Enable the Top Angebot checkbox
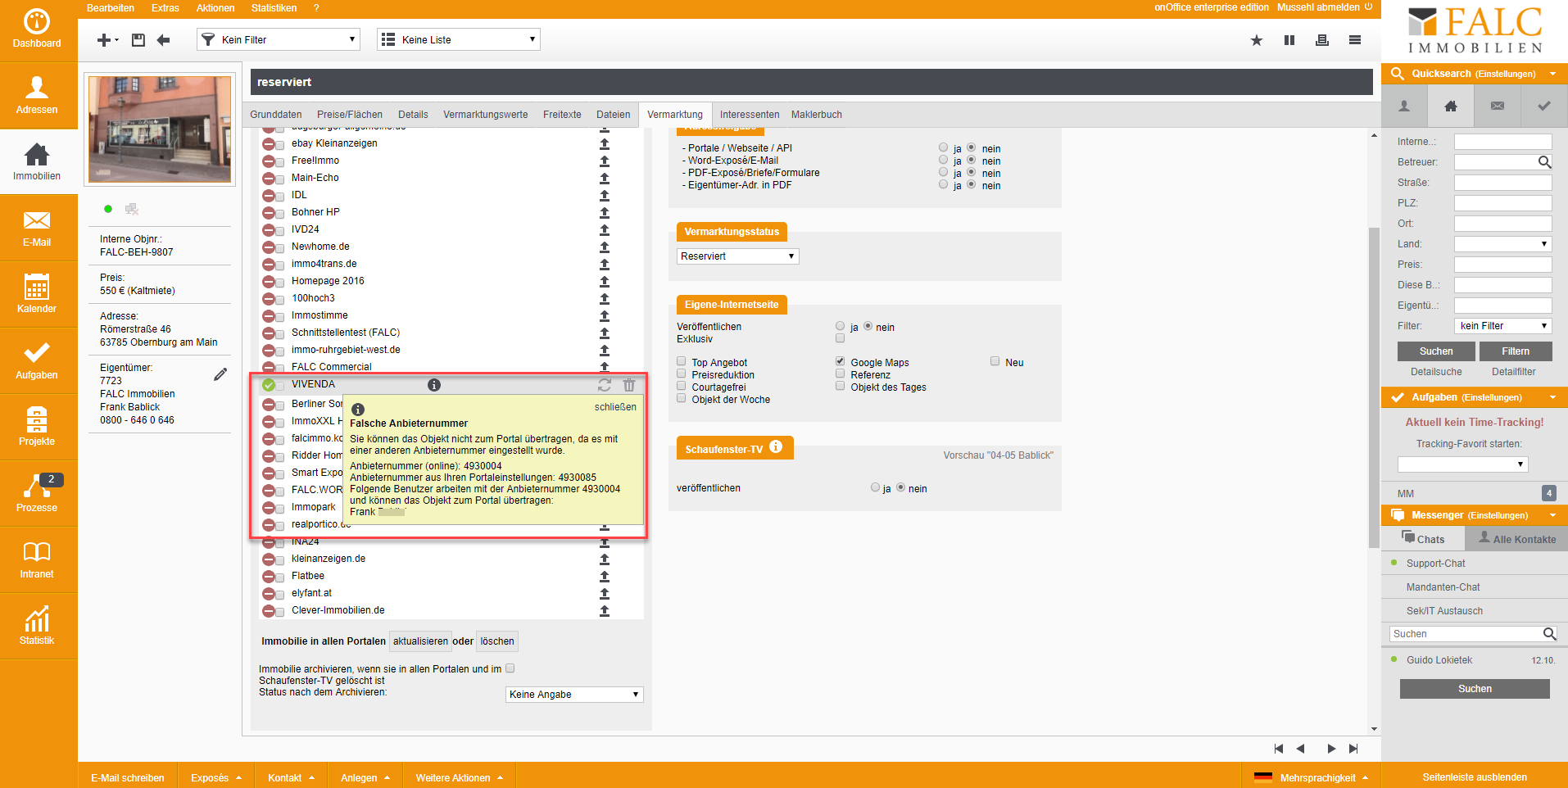The width and height of the screenshot is (1568, 788). [x=681, y=361]
